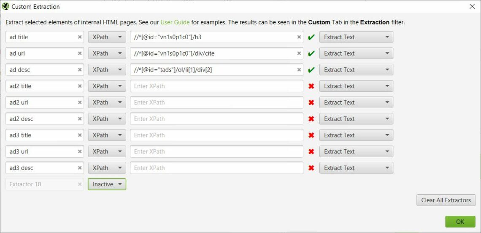Click red cross for ad2 title row
The height and width of the screenshot is (233, 481).
[x=311, y=86]
